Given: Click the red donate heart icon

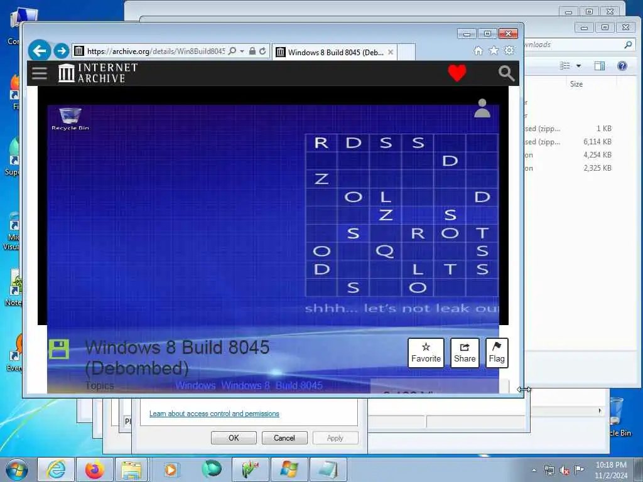Looking at the screenshot, I should (457, 73).
